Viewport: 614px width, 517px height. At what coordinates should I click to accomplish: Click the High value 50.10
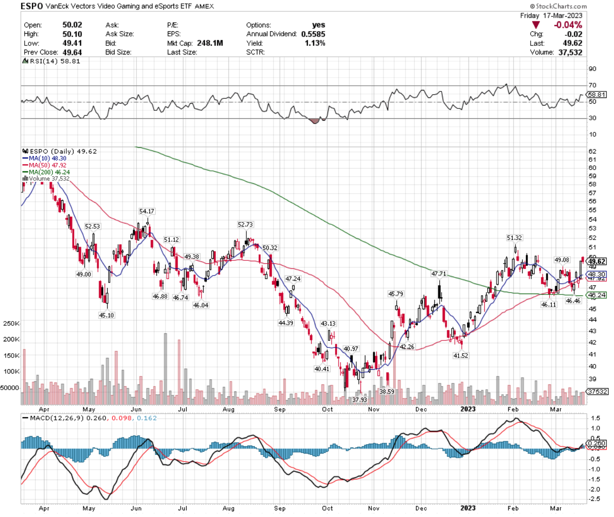72,34
